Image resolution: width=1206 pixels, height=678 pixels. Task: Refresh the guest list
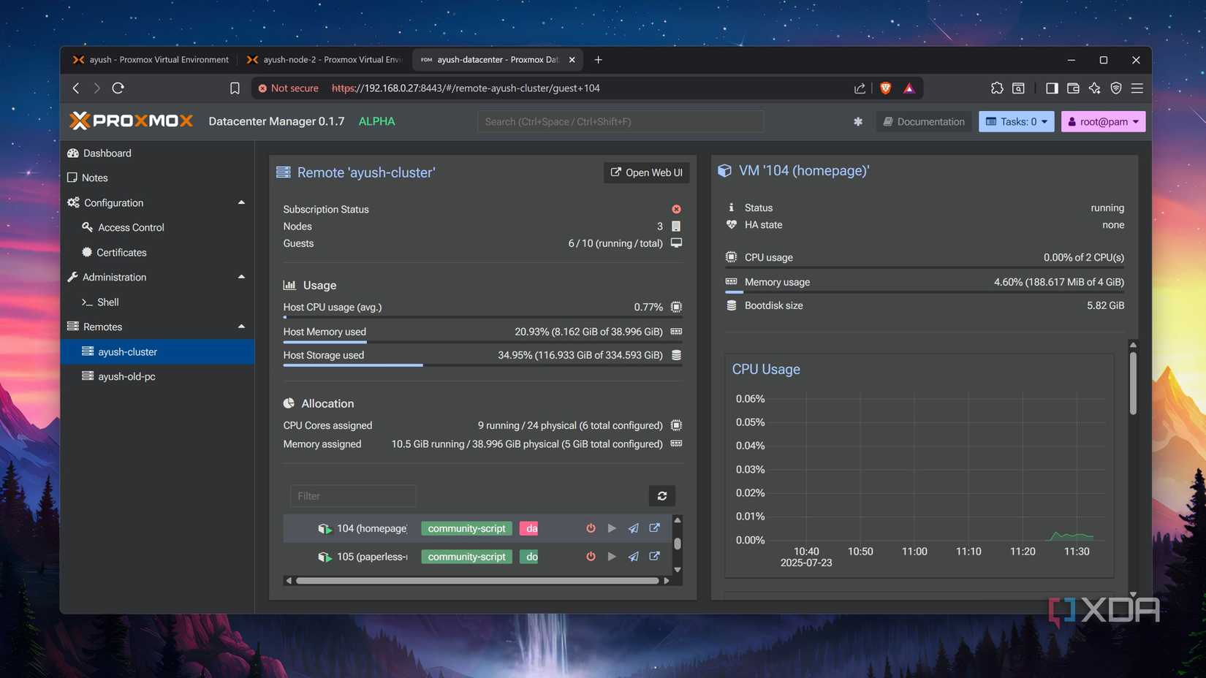(662, 495)
